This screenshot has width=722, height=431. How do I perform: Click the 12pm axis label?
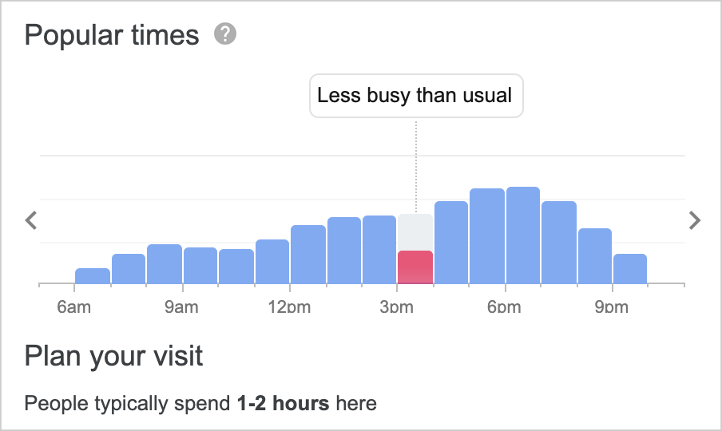pyautogui.click(x=290, y=306)
